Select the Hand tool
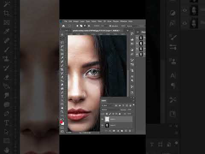 tap(62, 108)
